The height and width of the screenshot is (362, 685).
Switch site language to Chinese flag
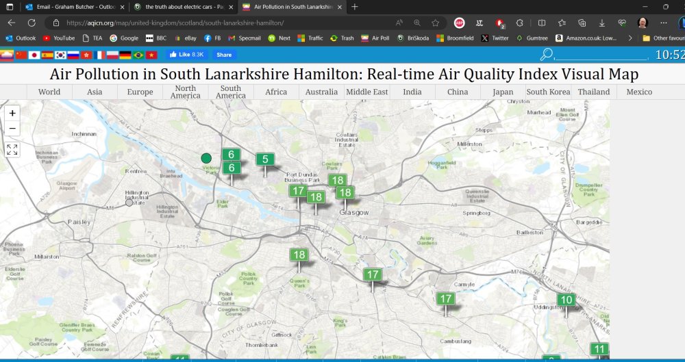click(x=21, y=55)
